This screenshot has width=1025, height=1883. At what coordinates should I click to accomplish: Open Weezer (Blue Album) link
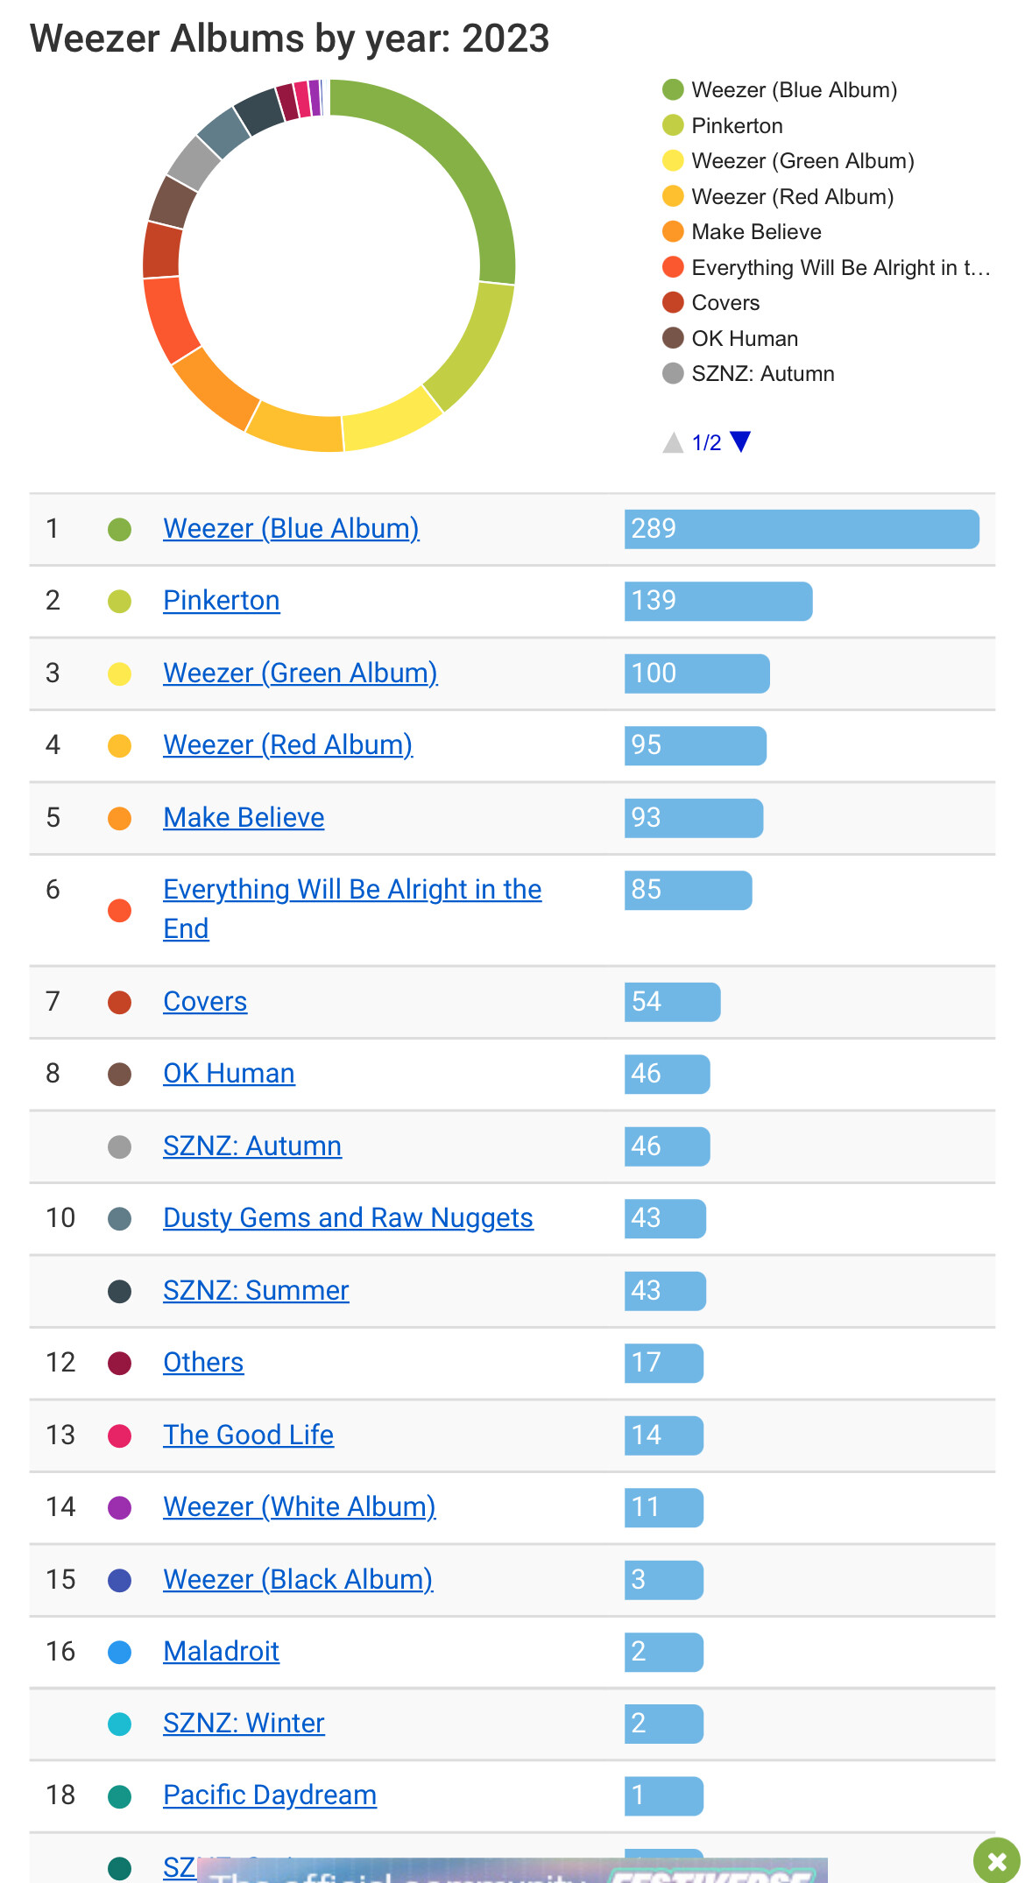tap(291, 528)
